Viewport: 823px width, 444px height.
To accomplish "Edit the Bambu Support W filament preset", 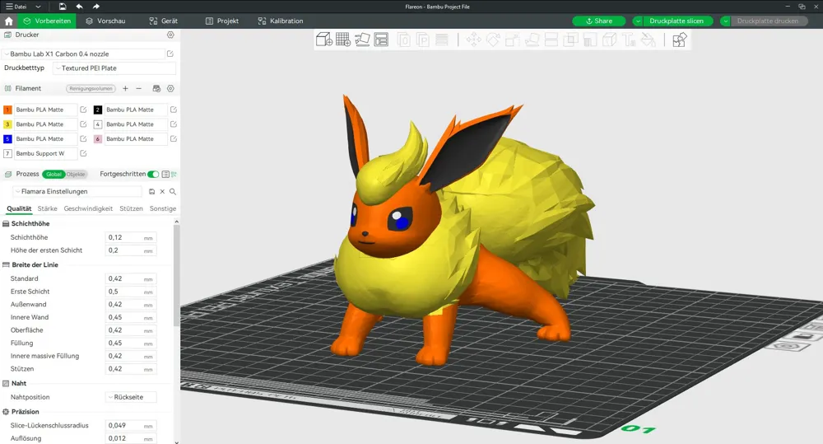I will click(83, 153).
